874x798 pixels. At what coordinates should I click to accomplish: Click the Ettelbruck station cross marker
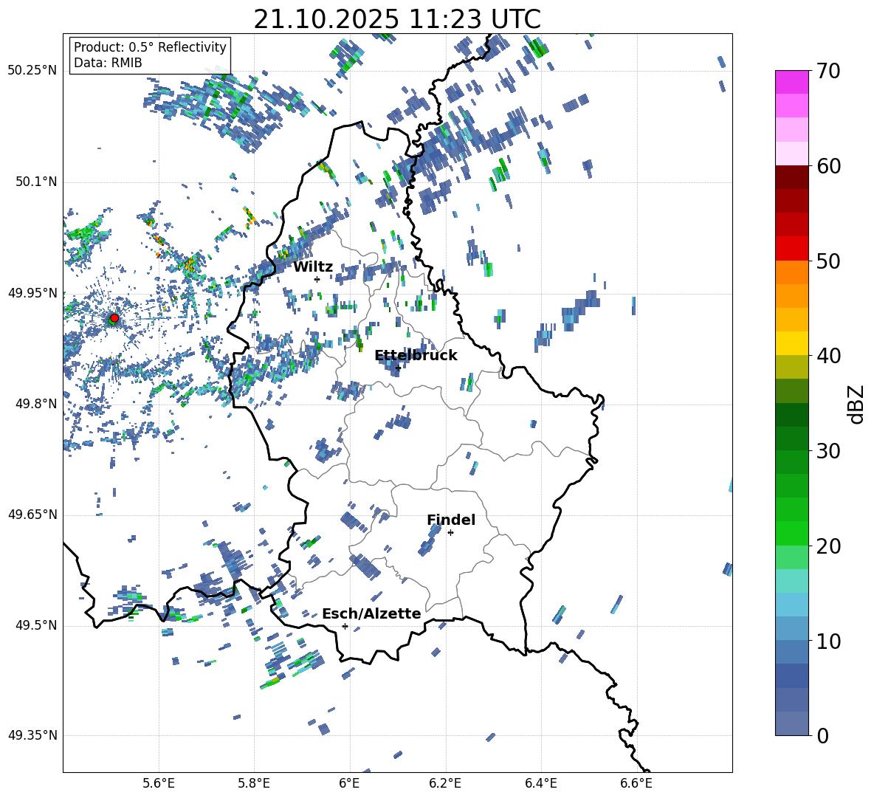tap(398, 368)
